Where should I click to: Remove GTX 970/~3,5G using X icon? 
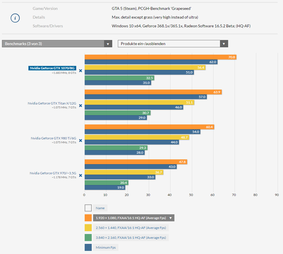pyautogui.click(x=81, y=175)
